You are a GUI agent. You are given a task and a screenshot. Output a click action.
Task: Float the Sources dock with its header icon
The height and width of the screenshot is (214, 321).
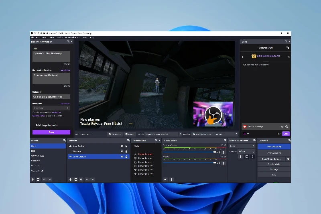coord(128,141)
